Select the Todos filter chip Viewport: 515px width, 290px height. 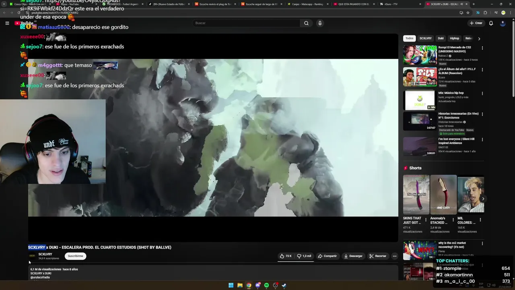click(x=409, y=38)
